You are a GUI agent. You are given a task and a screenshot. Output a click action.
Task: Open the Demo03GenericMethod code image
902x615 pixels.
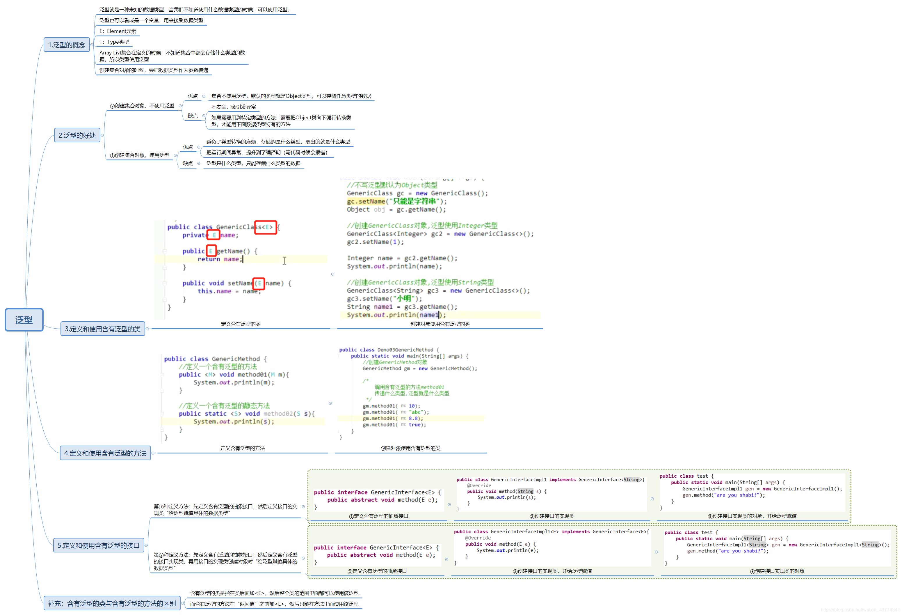(x=411, y=393)
